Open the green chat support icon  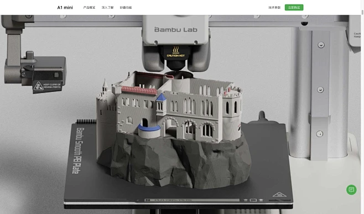coord(351,190)
